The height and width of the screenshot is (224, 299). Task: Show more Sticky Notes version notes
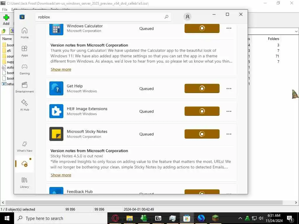coord(61,175)
